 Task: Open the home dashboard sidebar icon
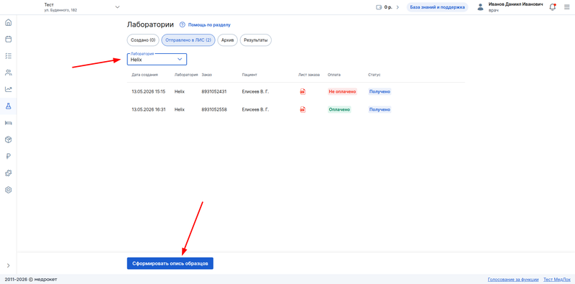click(x=8, y=23)
